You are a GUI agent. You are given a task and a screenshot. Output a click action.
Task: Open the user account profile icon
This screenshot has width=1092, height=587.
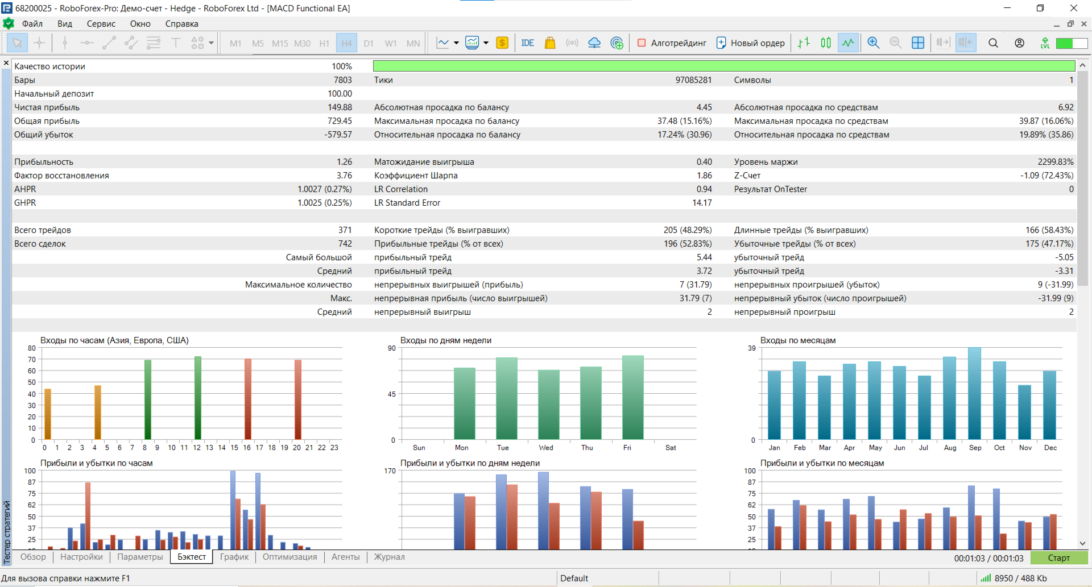1019,43
